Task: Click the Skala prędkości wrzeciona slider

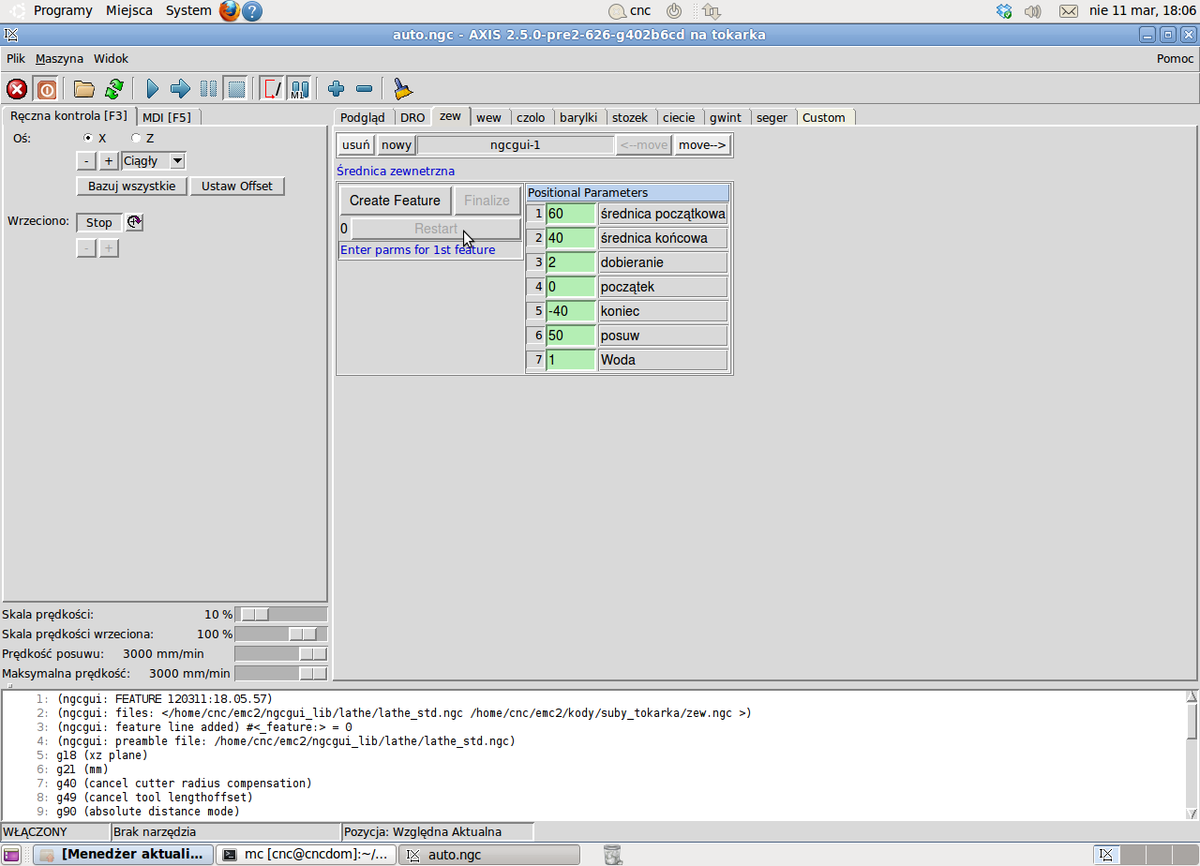Action: click(281, 635)
